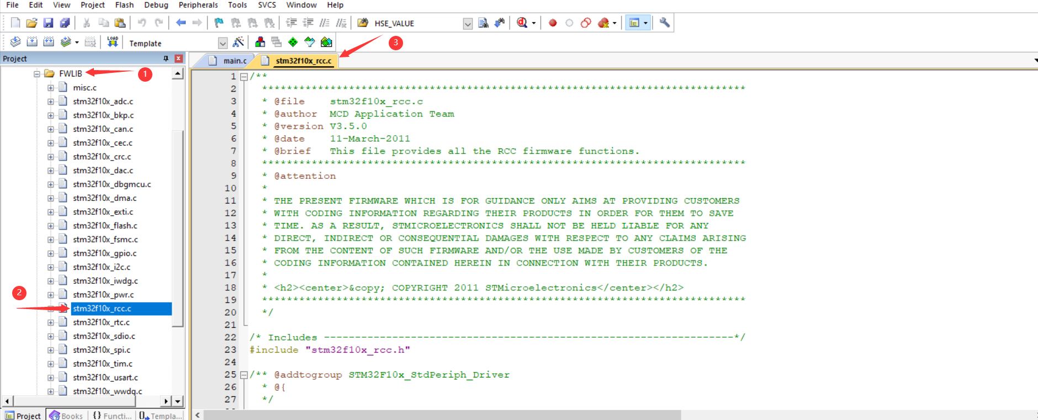Open the Debug menu

click(x=156, y=5)
